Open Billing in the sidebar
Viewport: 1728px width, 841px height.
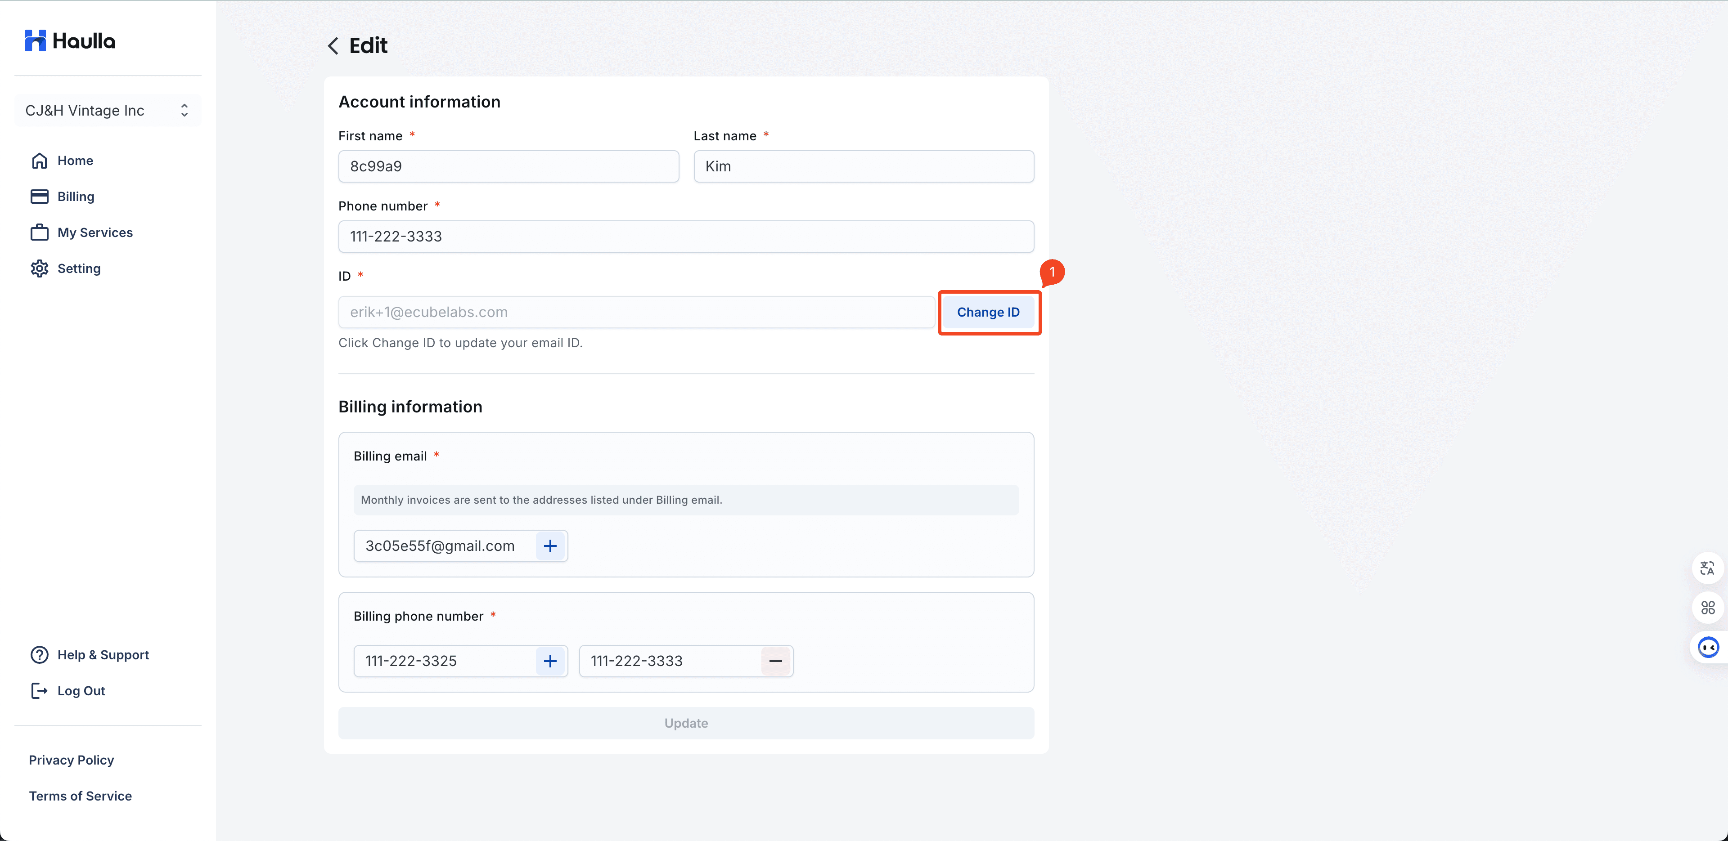click(76, 197)
